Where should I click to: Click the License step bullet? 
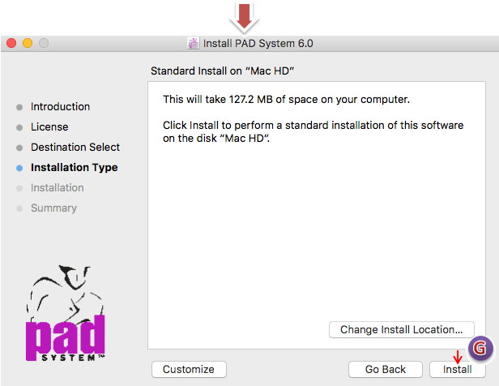[19, 127]
